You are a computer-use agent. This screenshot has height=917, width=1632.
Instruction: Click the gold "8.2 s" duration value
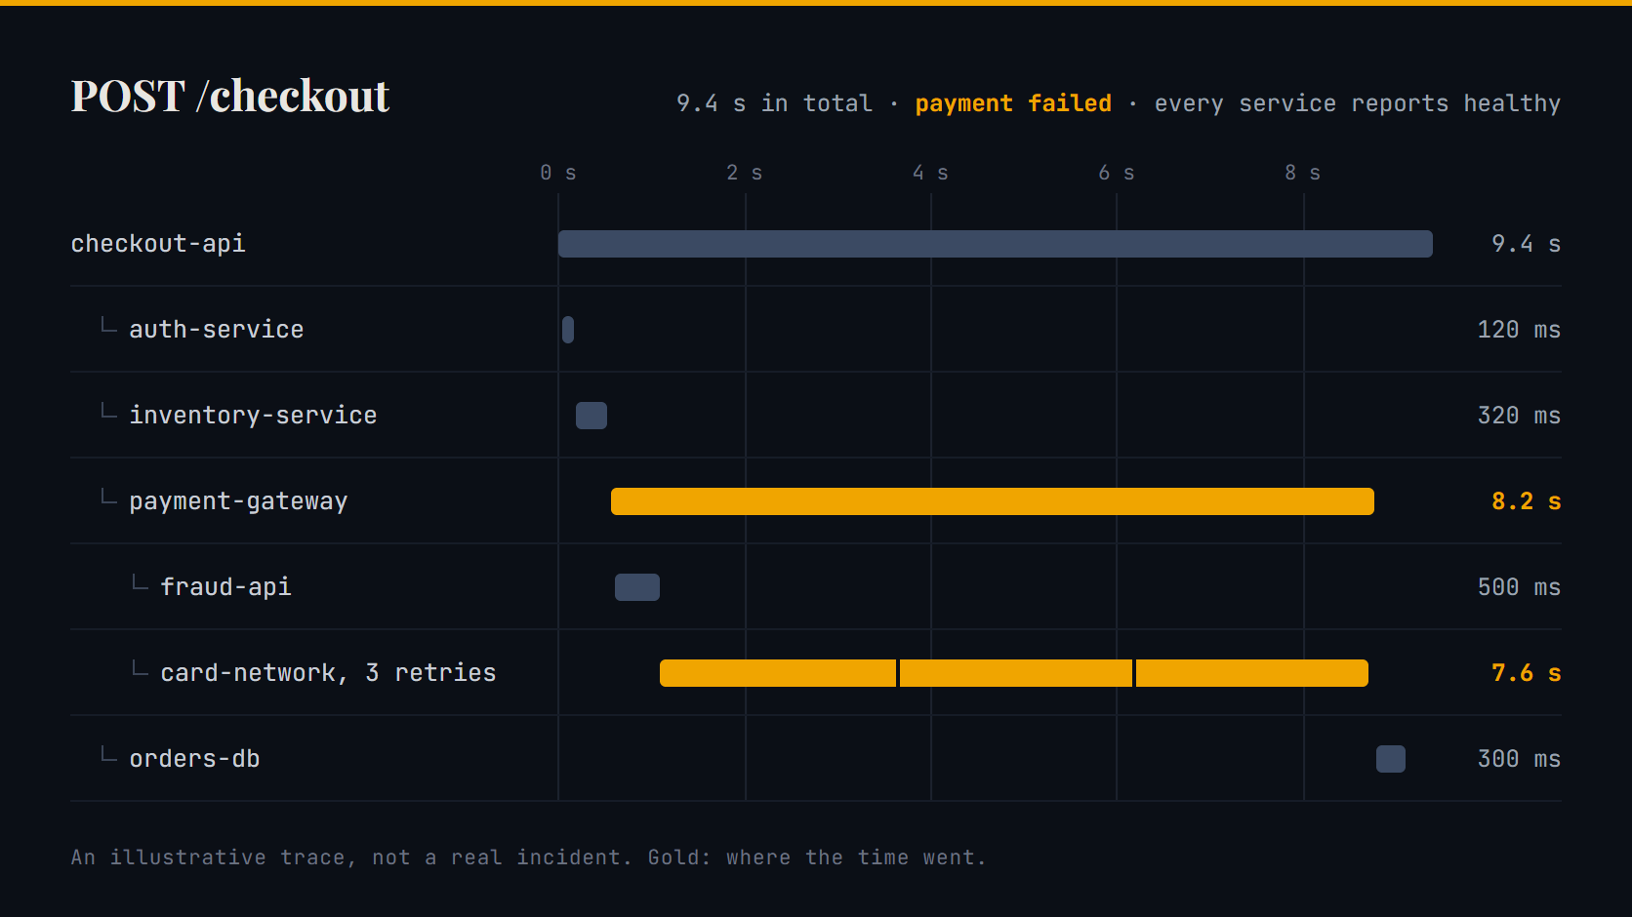click(1527, 501)
